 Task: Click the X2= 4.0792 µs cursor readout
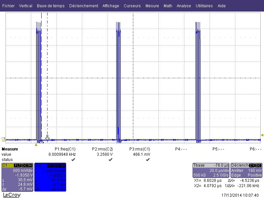tap(208, 186)
